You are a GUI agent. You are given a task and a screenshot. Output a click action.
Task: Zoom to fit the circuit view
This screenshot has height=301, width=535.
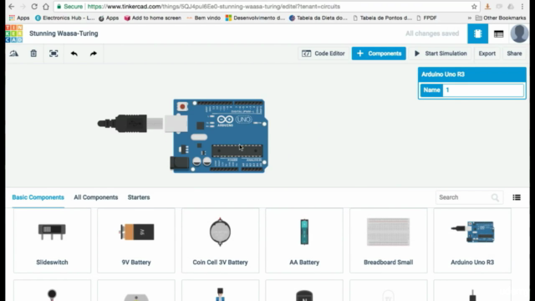coord(53,54)
